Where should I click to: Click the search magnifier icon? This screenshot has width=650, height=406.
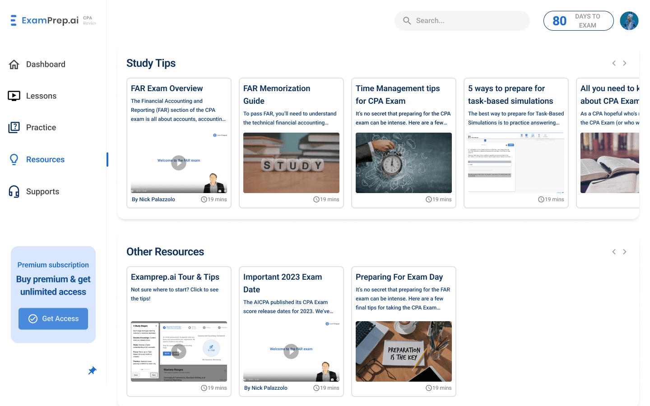[x=407, y=21]
